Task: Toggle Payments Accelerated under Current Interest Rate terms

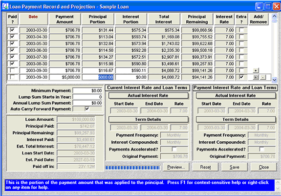Action: pos(174,149)
